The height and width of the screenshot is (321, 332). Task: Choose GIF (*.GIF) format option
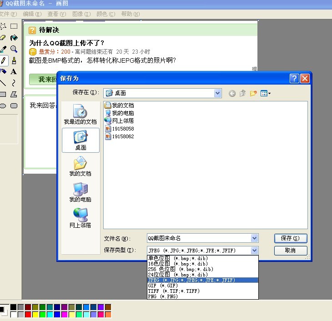click(203, 286)
